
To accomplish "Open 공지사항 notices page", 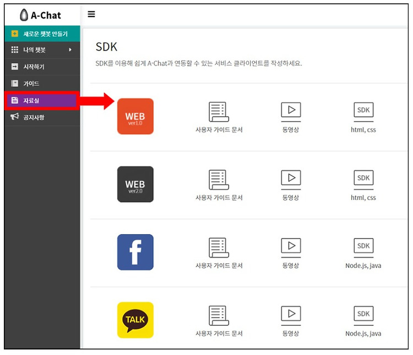I will click(x=42, y=117).
